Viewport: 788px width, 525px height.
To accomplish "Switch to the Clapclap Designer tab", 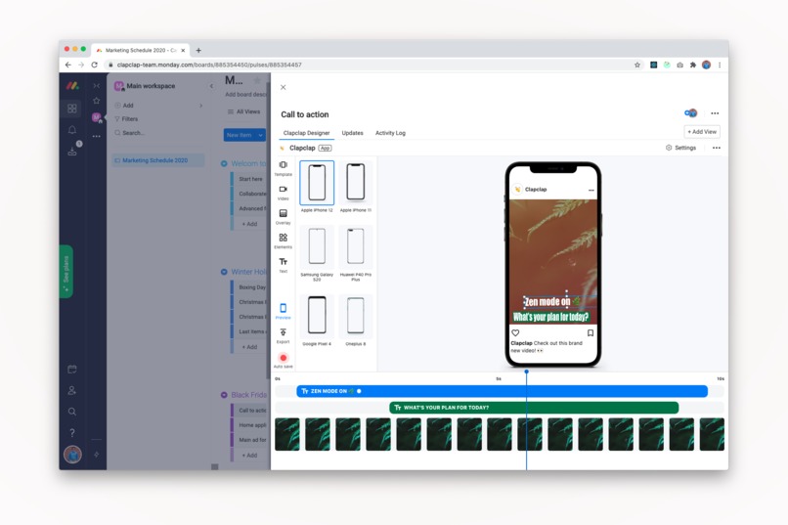I will click(306, 133).
